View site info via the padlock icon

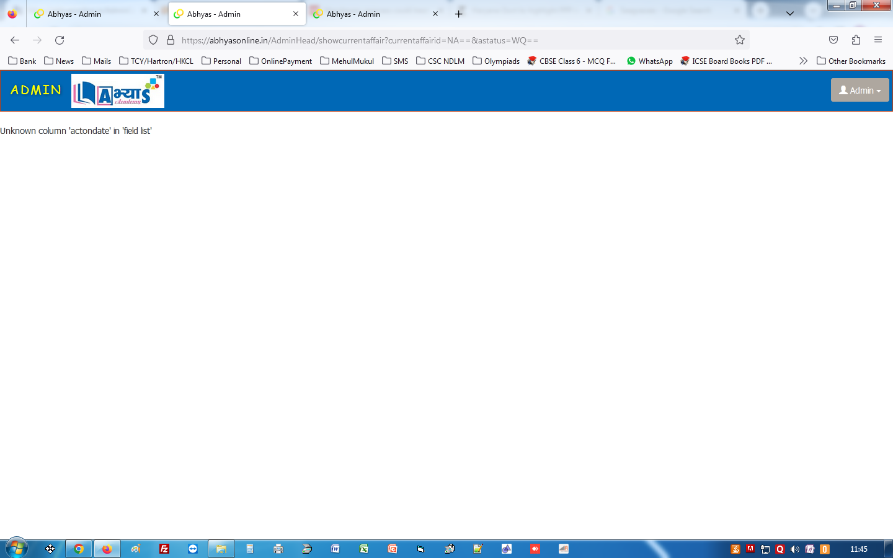coord(171,40)
